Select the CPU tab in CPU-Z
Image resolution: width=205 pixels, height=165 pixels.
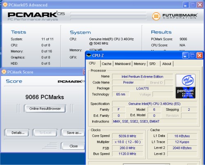pyautogui.click(x=92, y=63)
